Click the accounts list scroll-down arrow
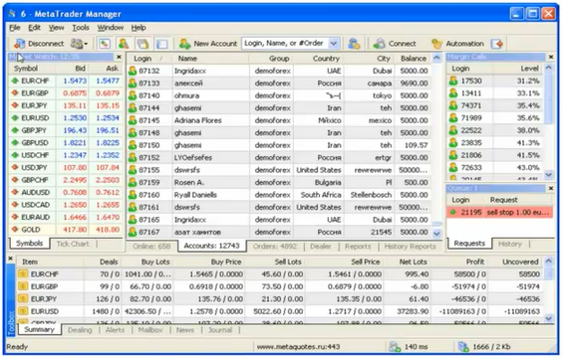Viewport: 563px width, 359px height. 436,234
